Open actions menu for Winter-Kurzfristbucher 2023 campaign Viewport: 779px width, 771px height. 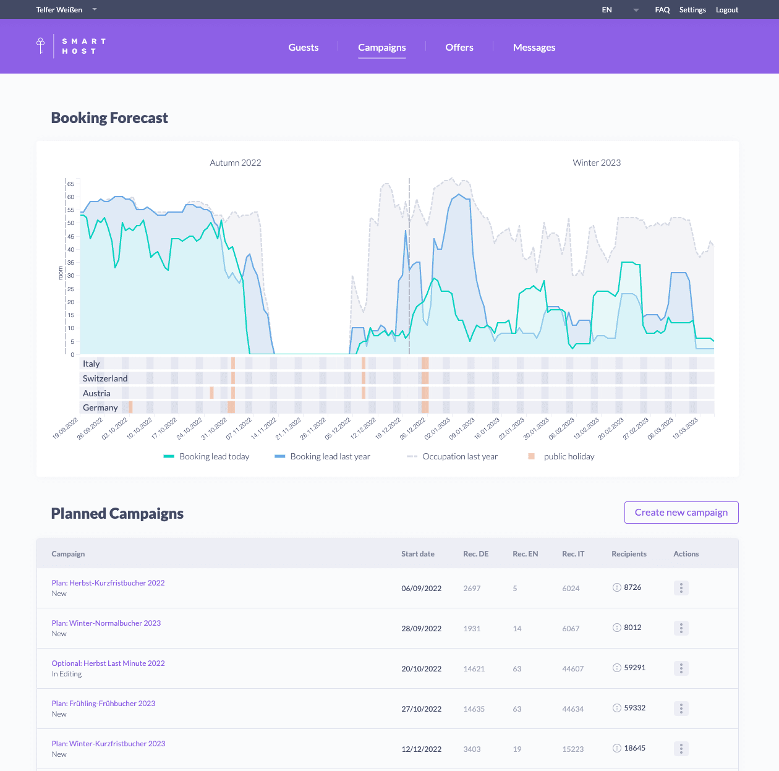[x=681, y=749]
